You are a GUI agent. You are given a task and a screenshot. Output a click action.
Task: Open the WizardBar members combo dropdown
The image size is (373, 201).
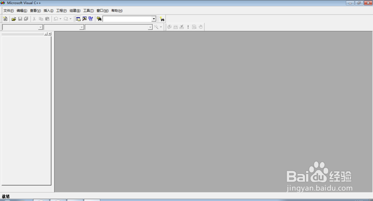tap(150, 27)
